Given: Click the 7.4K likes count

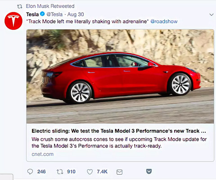Looking at the screenshot, I should 102,171.
